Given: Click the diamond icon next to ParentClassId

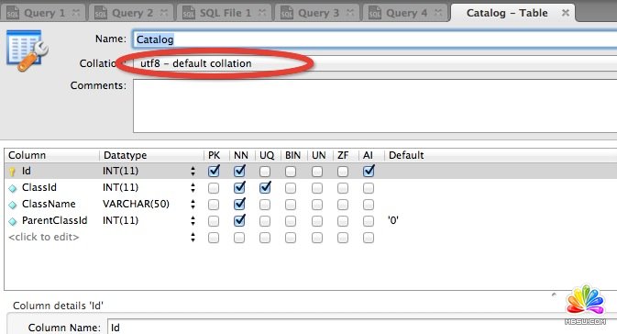Looking at the screenshot, I should [x=13, y=221].
